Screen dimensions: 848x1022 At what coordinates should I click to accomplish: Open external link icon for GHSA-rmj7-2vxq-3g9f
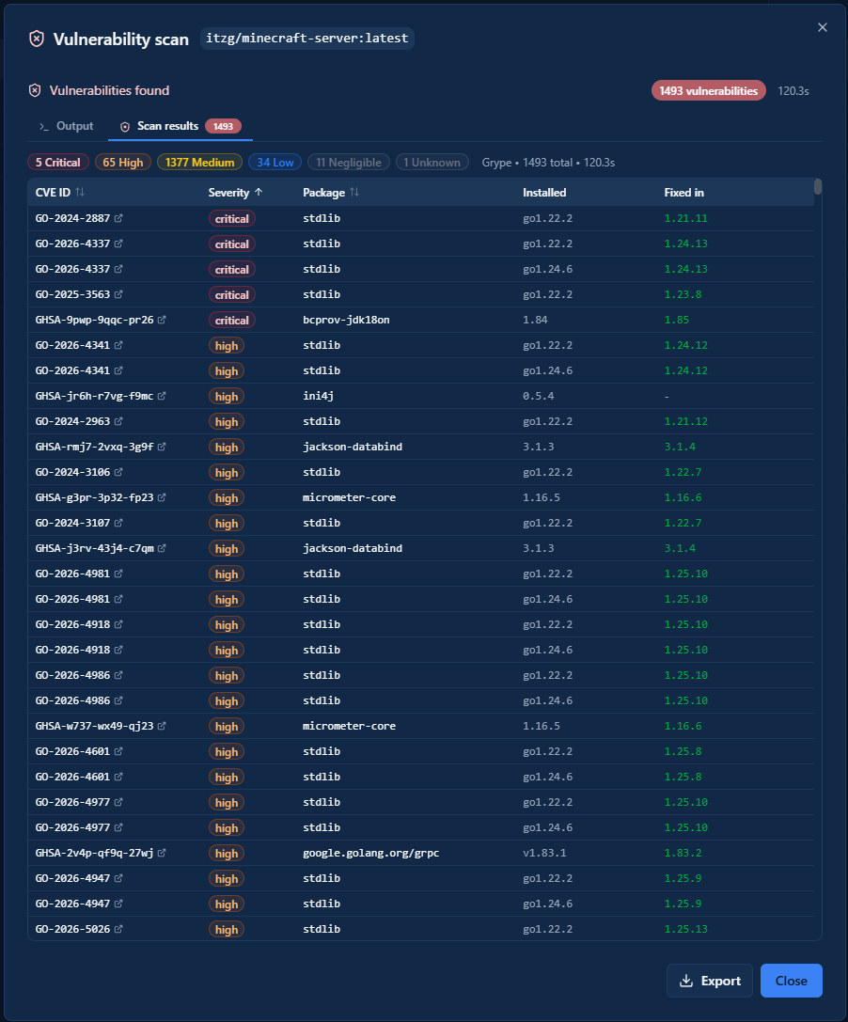point(162,448)
